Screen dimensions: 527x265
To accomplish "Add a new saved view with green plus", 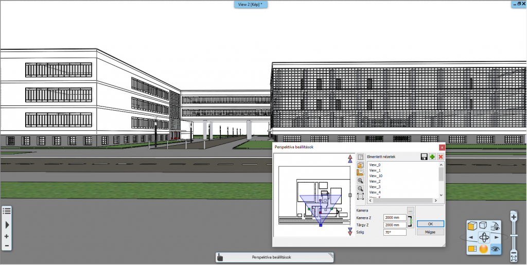I will click(432, 156).
